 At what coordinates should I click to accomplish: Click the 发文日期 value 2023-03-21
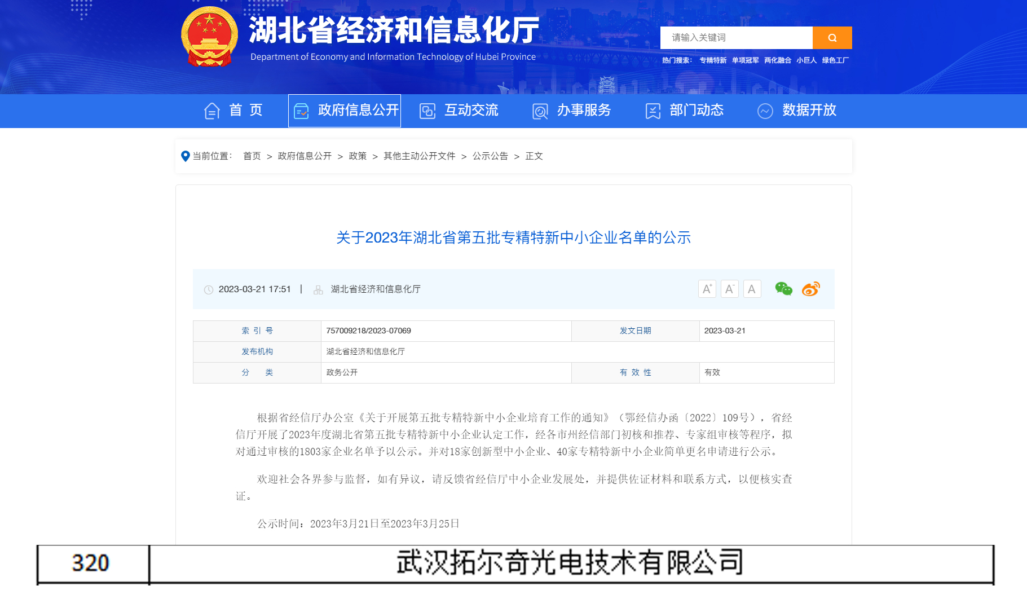tap(725, 331)
